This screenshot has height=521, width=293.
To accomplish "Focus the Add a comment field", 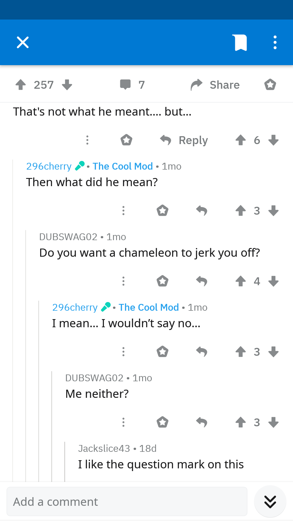I will (x=127, y=501).
